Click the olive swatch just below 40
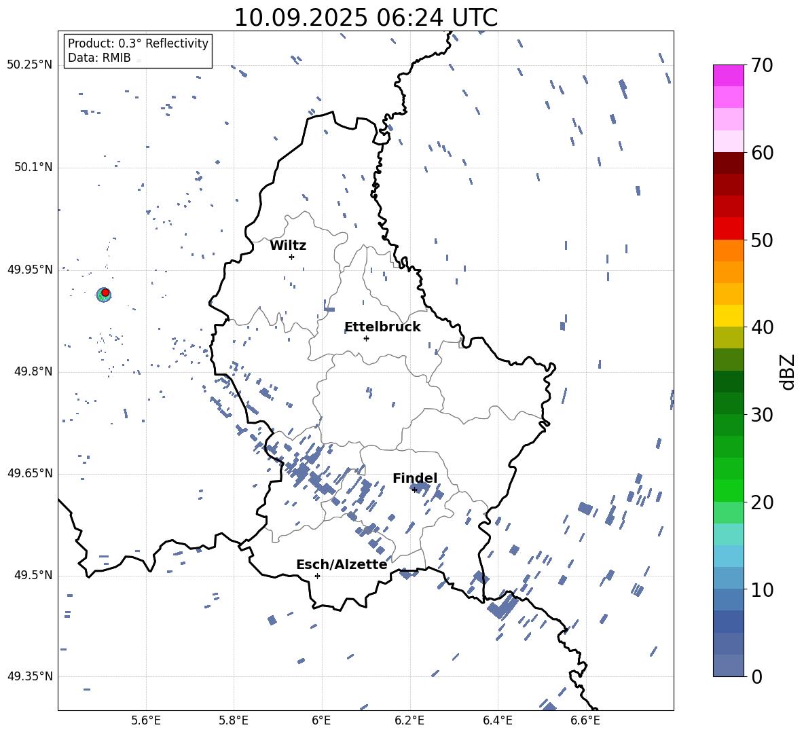This screenshot has width=804, height=734. tap(728, 337)
